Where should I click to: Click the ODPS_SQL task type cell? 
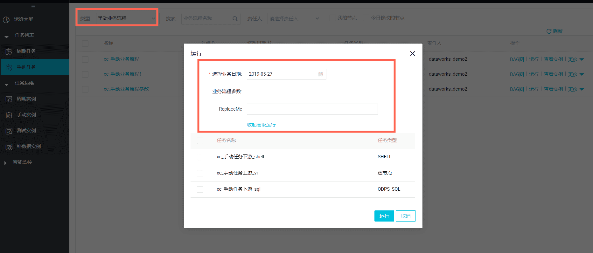coord(389,189)
